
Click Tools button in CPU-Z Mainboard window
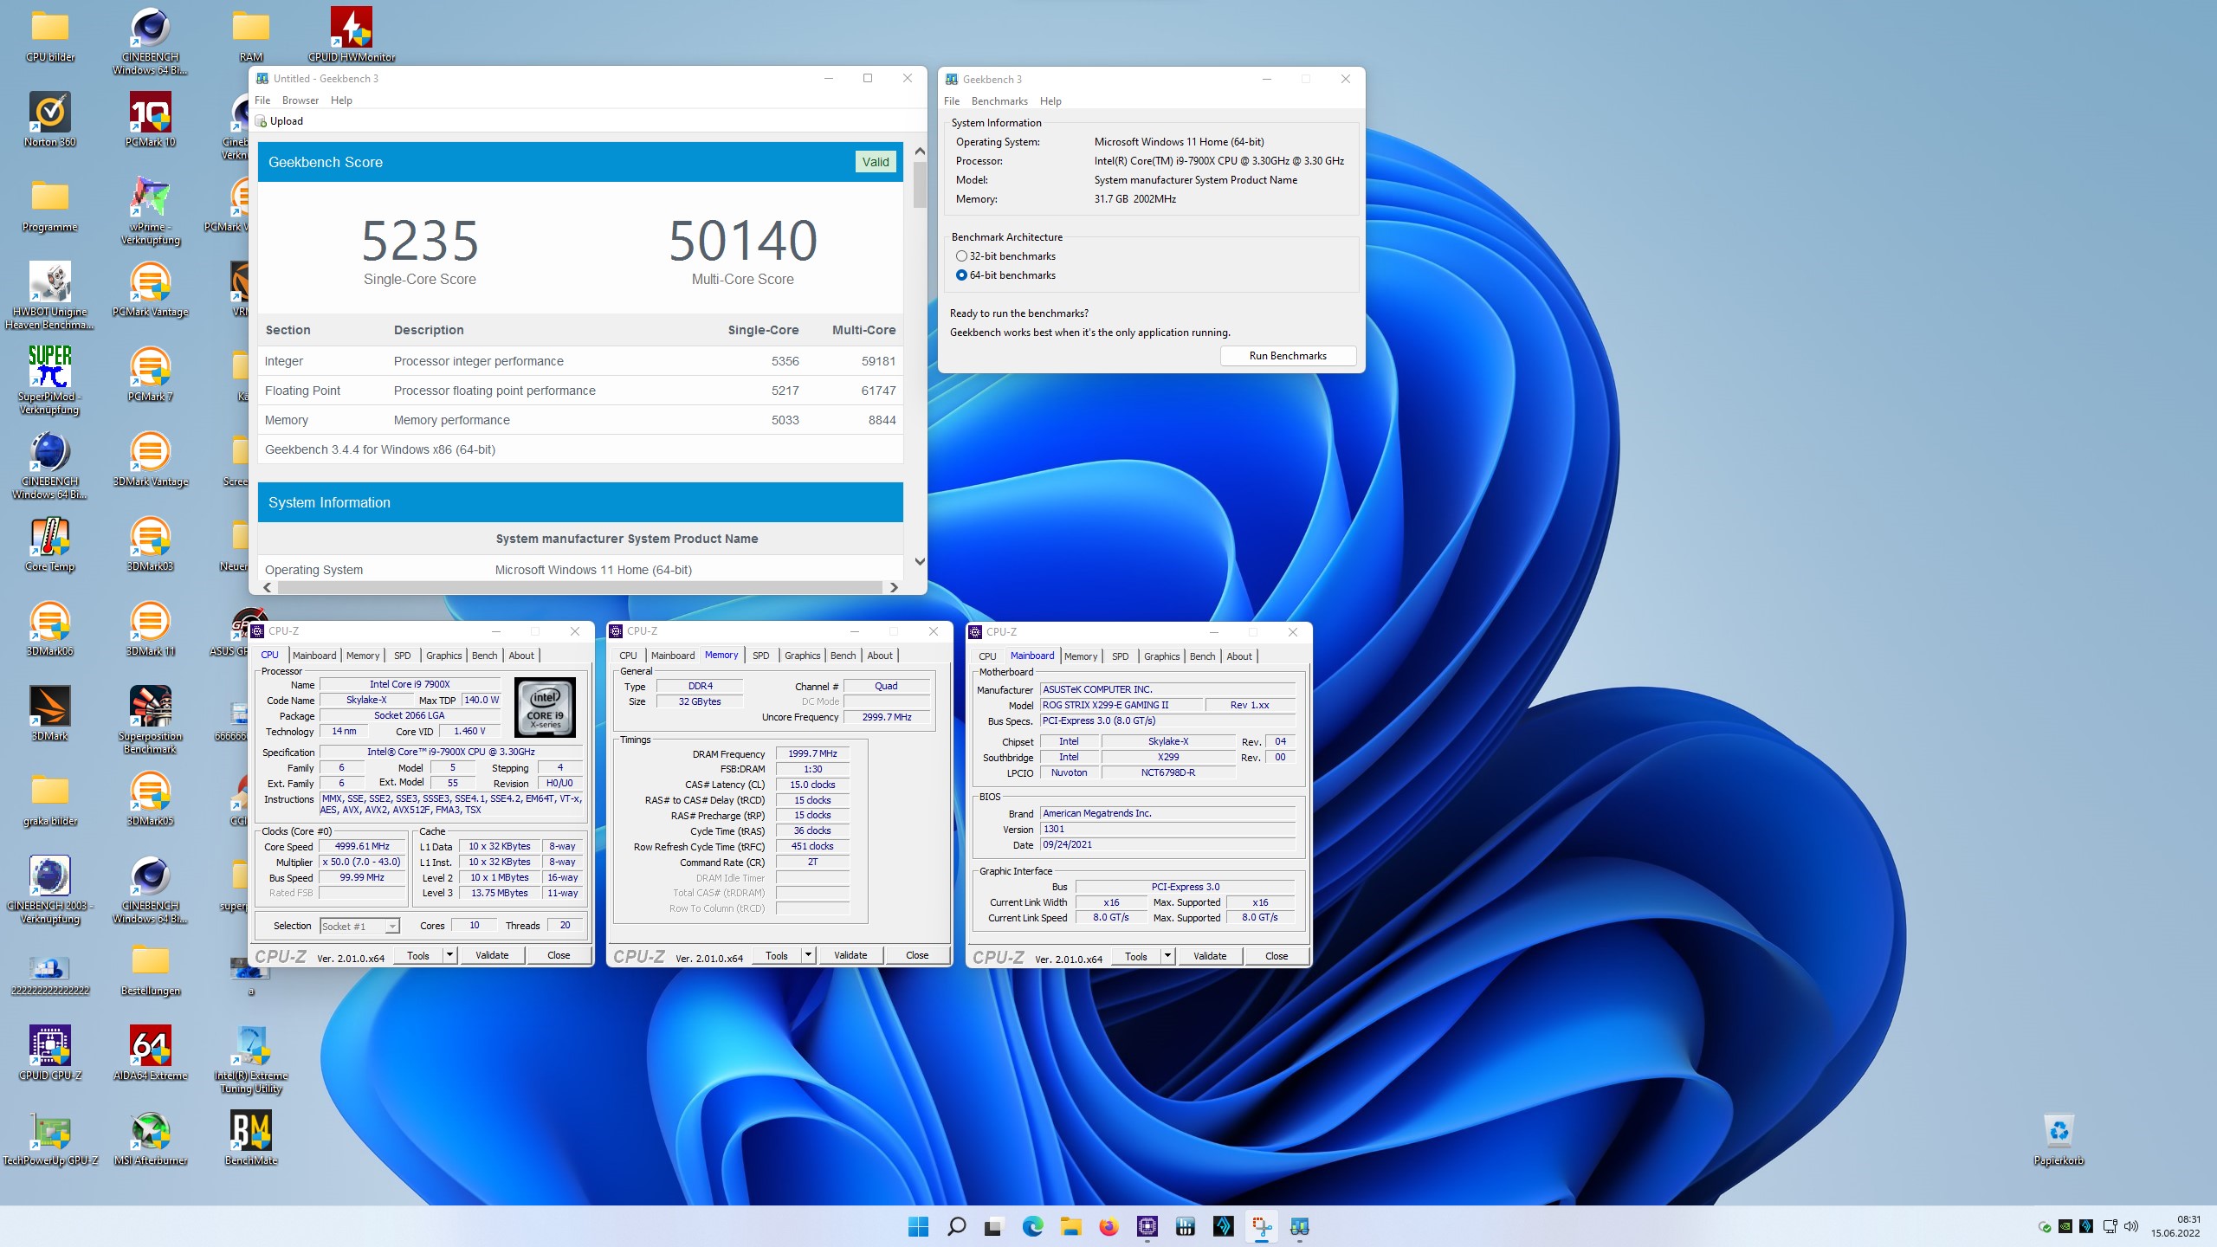click(1136, 956)
